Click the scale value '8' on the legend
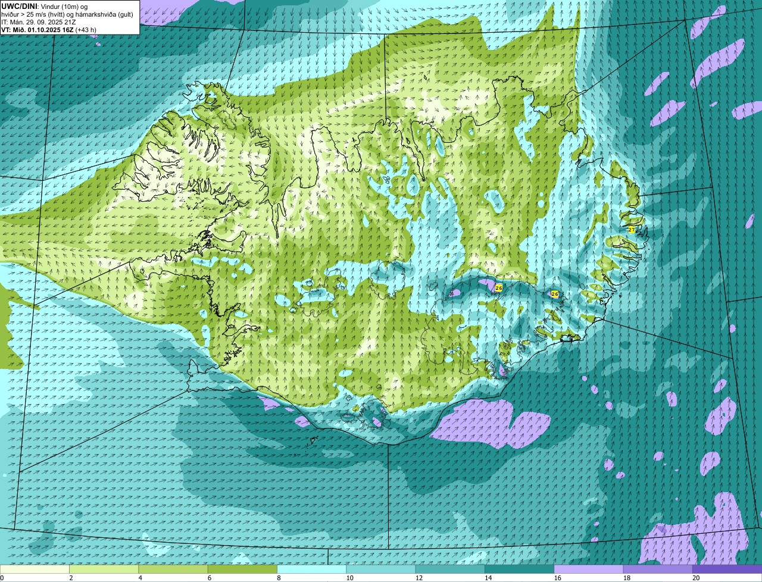Screen dimensions: 762x582 pos(278,578)
